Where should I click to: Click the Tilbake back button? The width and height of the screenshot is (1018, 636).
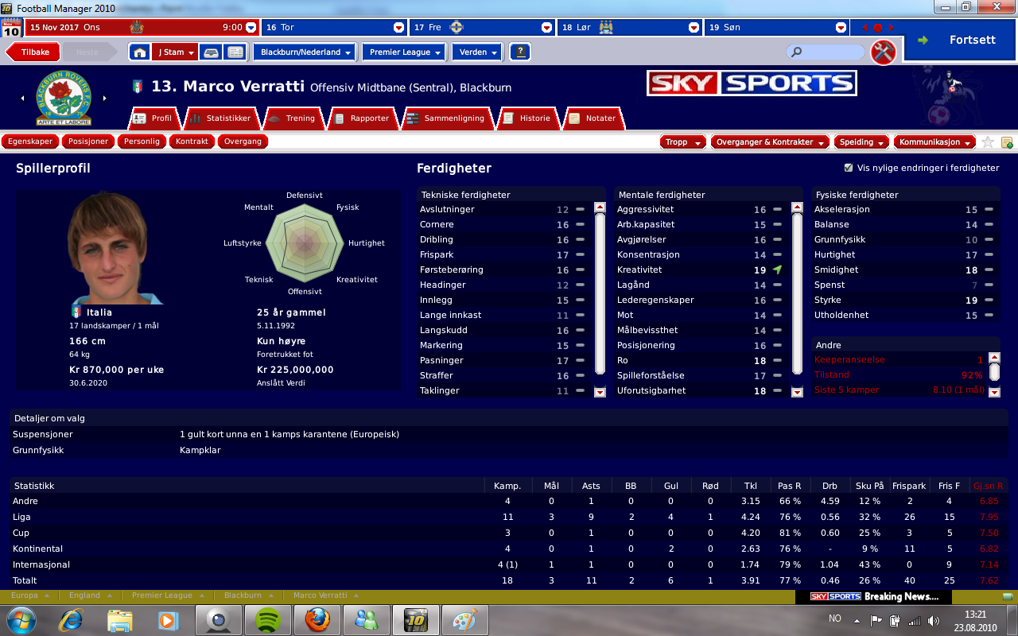[33, 52]
